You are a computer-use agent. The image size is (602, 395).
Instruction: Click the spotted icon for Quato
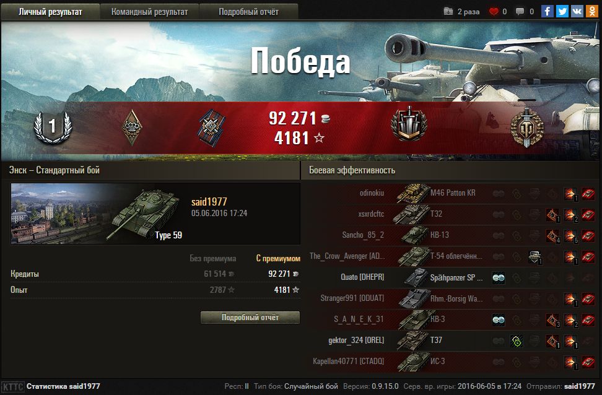click(x=499, y=277)
